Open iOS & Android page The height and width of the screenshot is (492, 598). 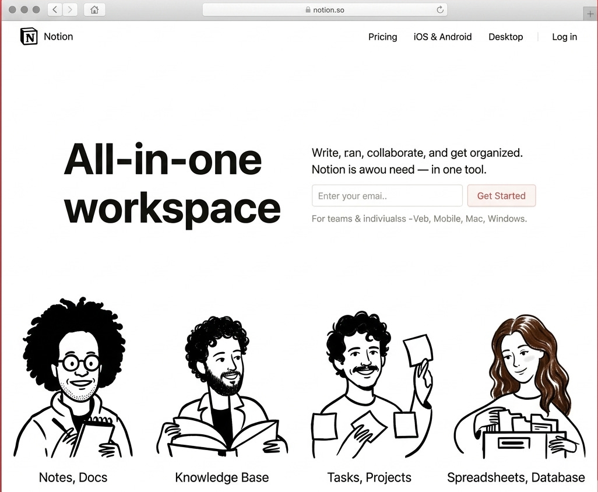pos(442,37)
